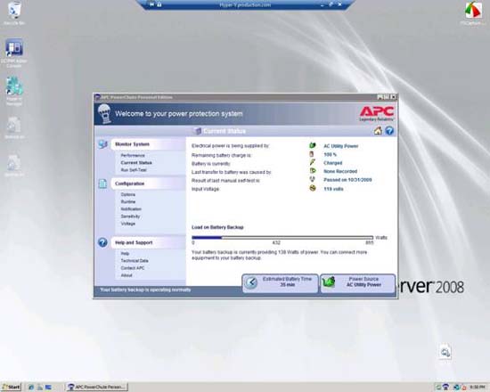
Task: Open Notification under Configuration
Action: point(131,208)
